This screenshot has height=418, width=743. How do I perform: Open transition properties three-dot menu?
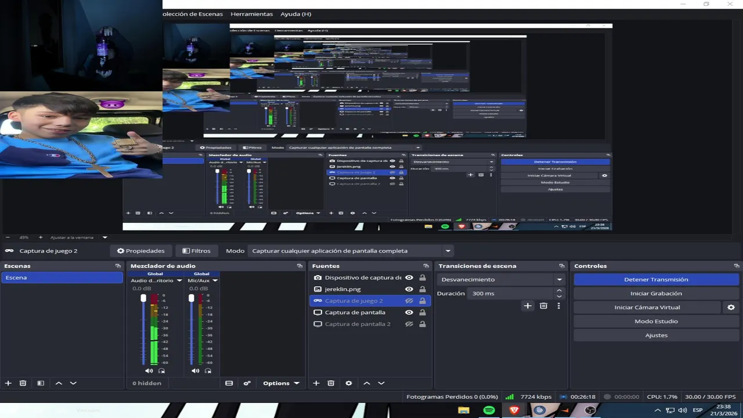(558, 306)
